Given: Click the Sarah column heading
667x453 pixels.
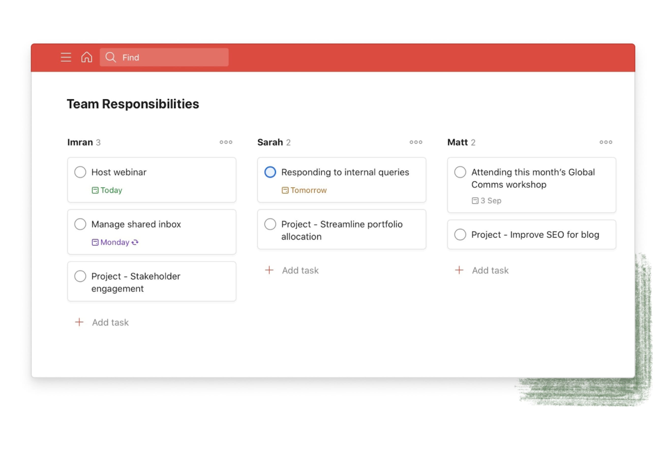Looking at the screenshot, I should [270, 142].
